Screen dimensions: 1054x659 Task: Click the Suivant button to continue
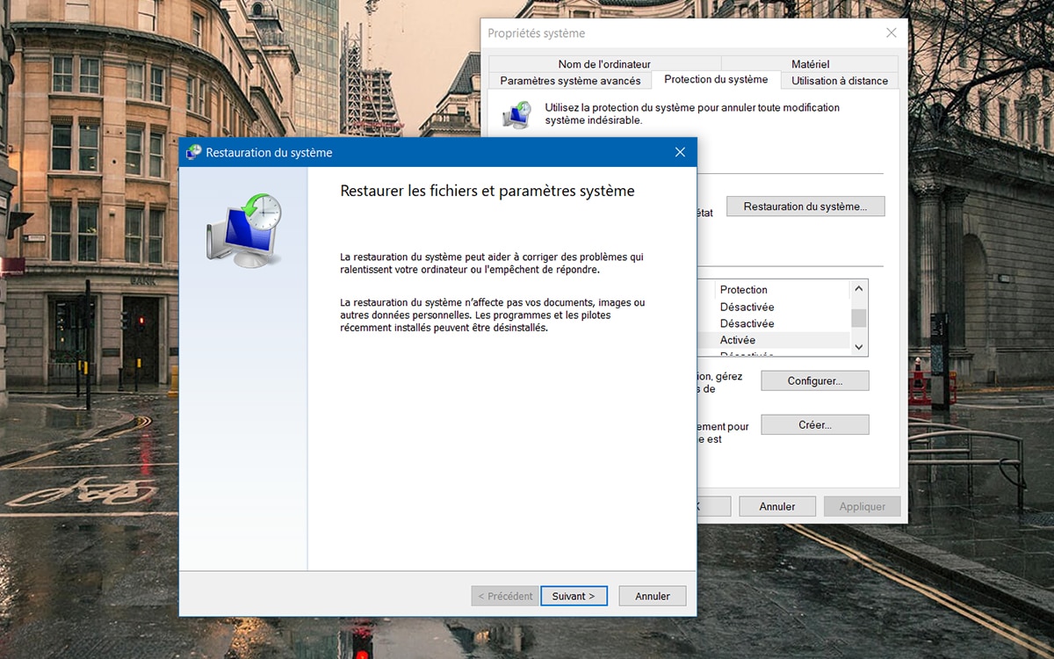pyautogui.click(x=574, y=596)
